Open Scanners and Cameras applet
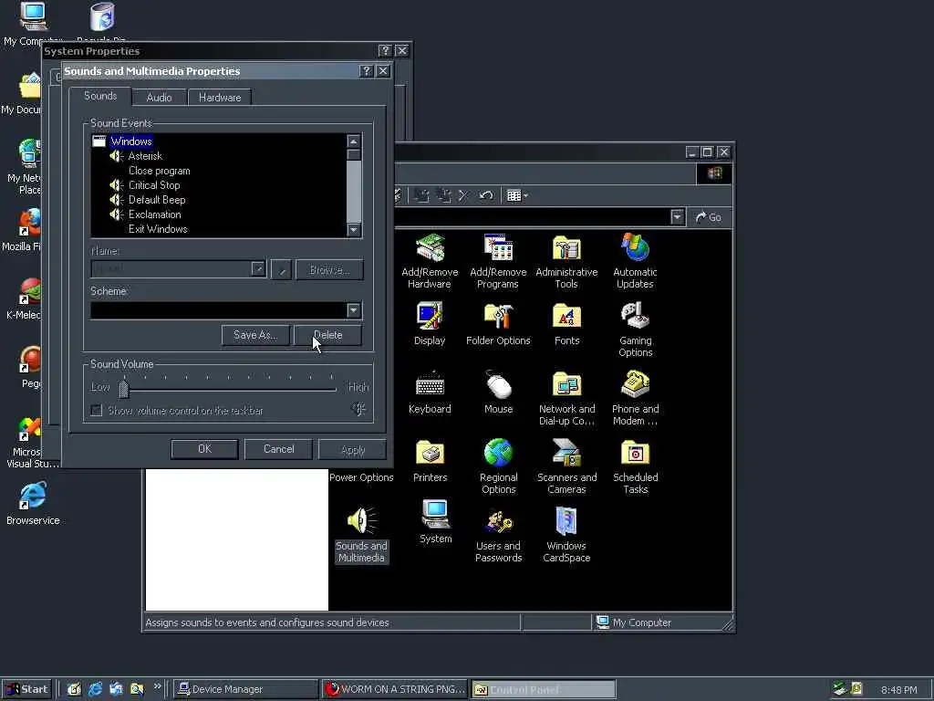This screenshot has height=701, width=934. pos(566,466)
